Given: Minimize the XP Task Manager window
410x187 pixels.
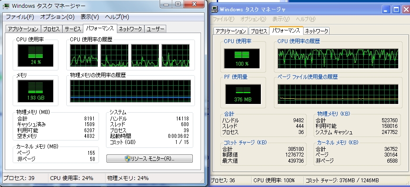Looking at the screenshot, I should (x=386, y=10).
